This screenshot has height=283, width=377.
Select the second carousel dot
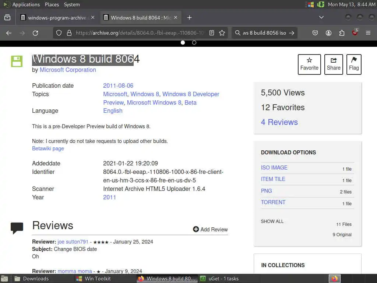(194, 43)
